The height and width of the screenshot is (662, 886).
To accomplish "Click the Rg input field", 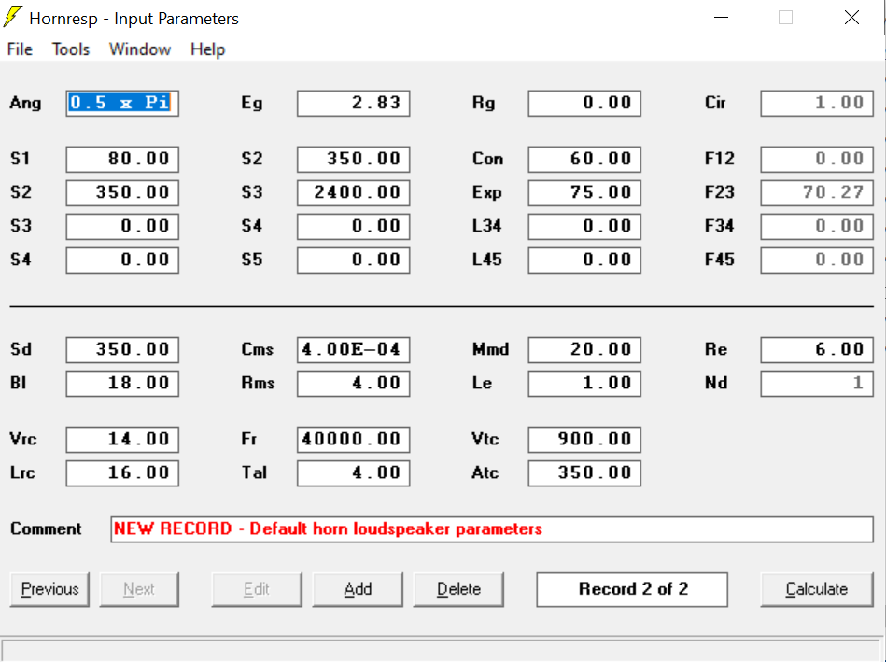I will pyautogui.click(x=584, y=104).
